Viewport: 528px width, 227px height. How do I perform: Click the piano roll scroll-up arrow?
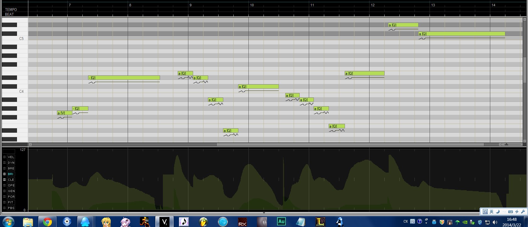(524, 19)
